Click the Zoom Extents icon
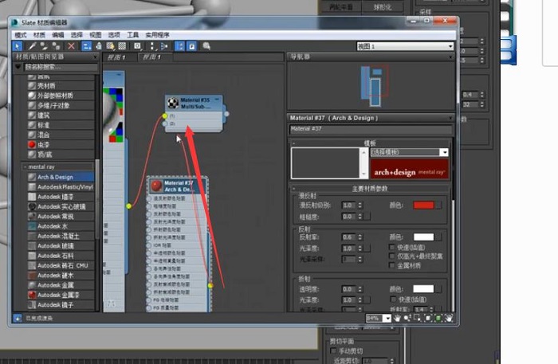The width and height of the screenshot is (558, 364). (428, 318)
